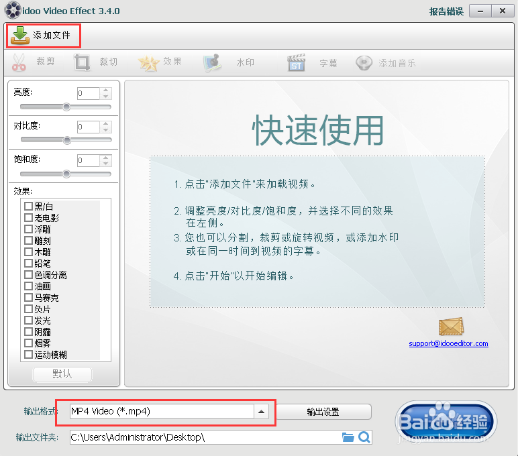Open the 添加音乐 disc icon

364,63
